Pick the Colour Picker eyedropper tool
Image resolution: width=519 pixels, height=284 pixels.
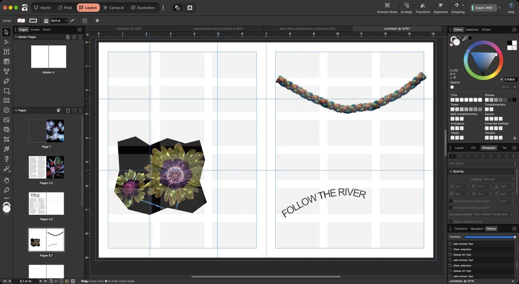coord(6,169)
